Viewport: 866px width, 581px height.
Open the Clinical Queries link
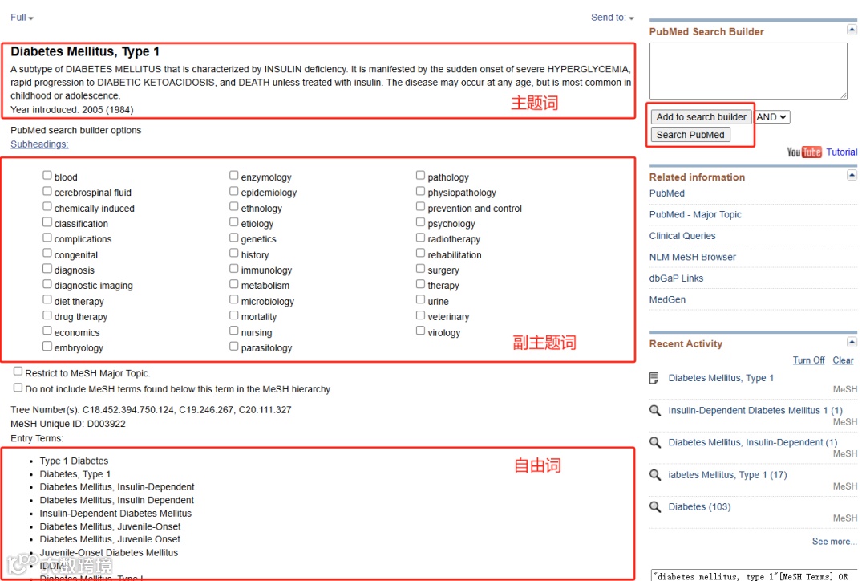pyautogui.click(x=682, y=236)
